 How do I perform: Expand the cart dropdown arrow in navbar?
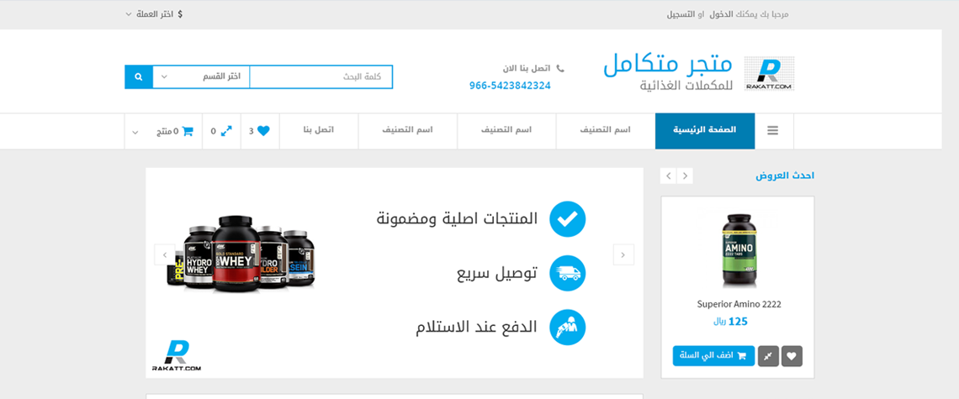click(135, 131)
